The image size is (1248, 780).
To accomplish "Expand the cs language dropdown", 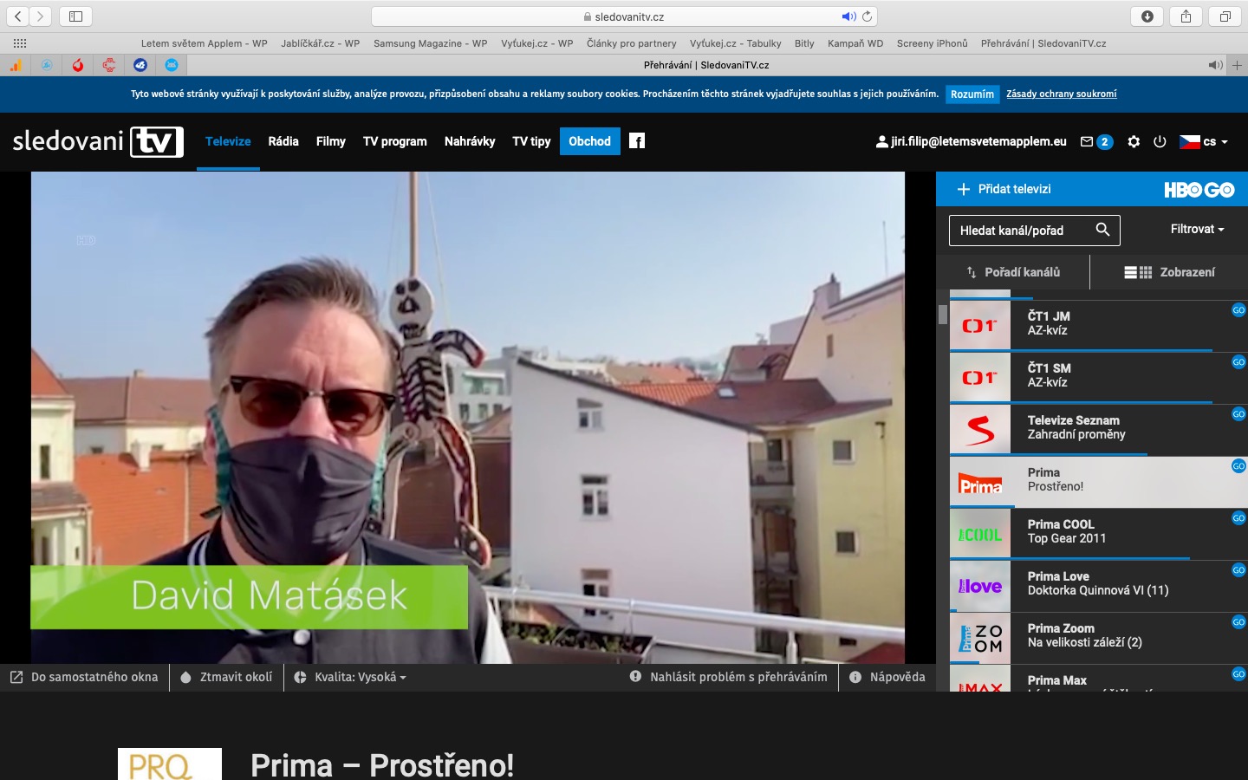I will [1204, 141].
